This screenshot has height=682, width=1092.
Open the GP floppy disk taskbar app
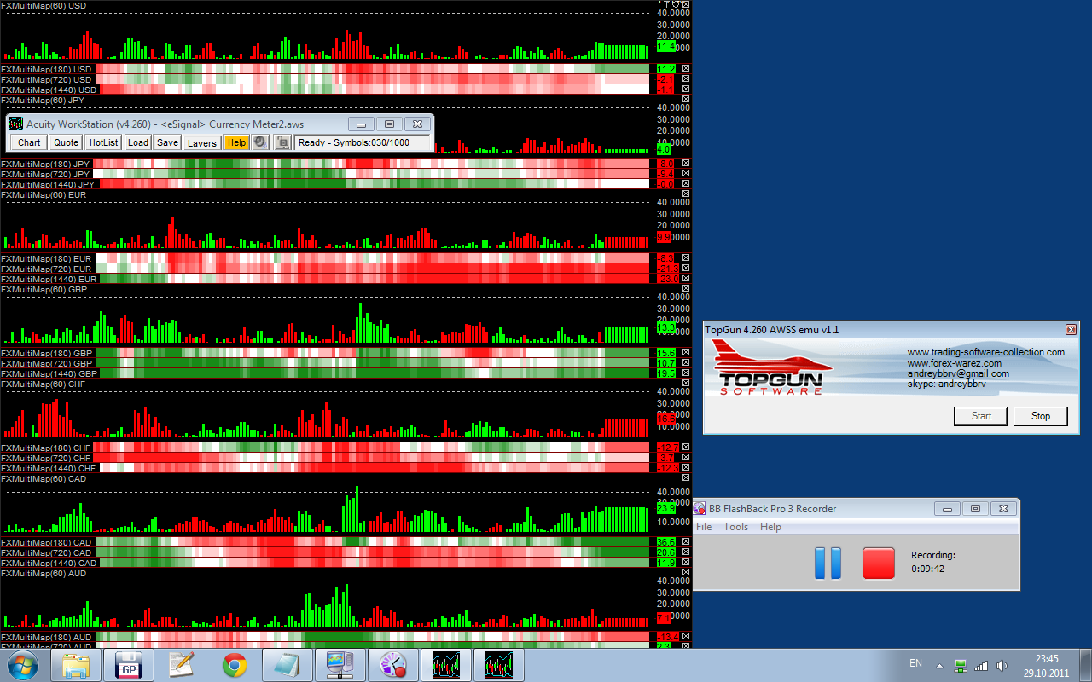pos(129,665)
